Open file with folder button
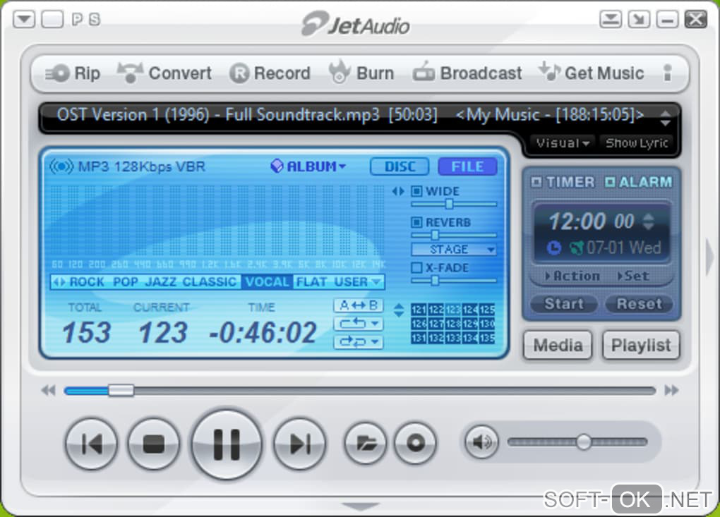Screen dimensions: 720x517 click(x=366, y=444)
